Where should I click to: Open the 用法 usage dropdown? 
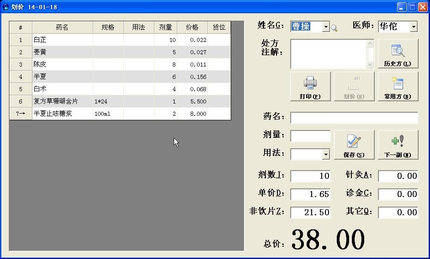[x=326, y=155]
